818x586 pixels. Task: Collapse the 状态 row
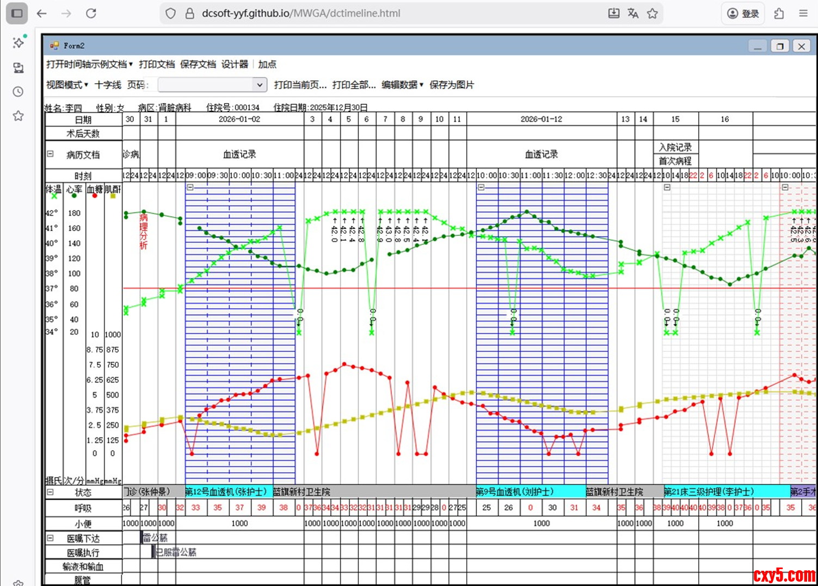pyautogui.click(x=50, y=492)
